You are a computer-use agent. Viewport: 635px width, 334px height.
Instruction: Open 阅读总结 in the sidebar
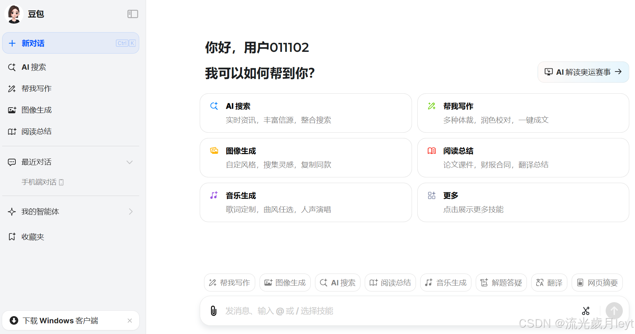(71, 132)
